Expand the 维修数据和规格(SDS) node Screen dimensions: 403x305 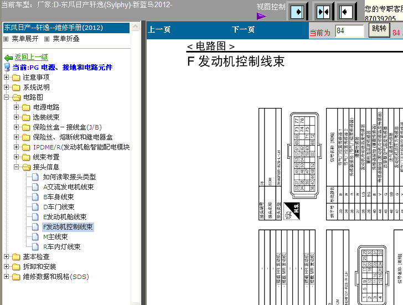coord(7,276)
